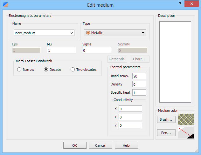Click the Cancel button
Screen dimensions: 201x155
point(100,145)
